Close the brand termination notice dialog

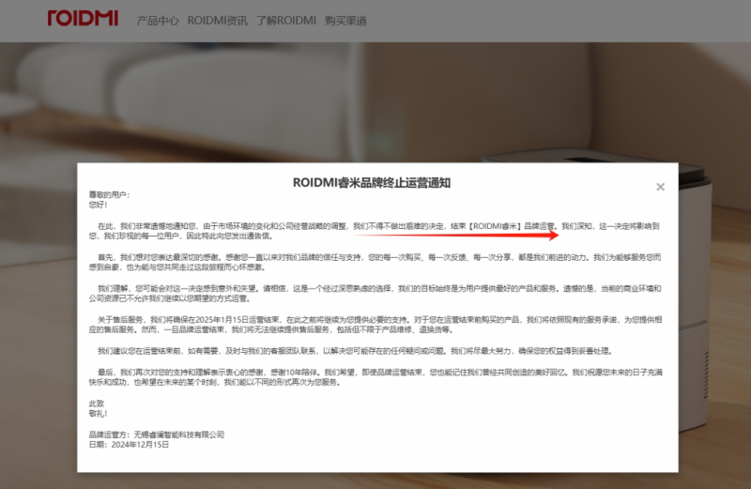[660, 187]
